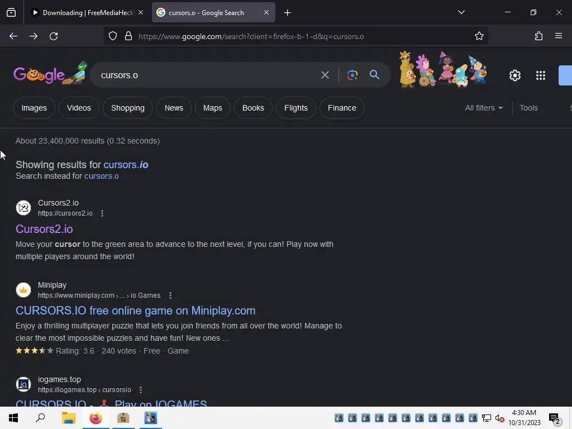Click the iogames.top site favicon
572x429 pixels.
[x=23, y=384]
